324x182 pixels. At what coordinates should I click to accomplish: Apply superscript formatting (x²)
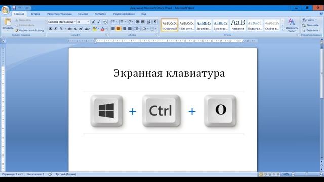[x=81, y=29]
